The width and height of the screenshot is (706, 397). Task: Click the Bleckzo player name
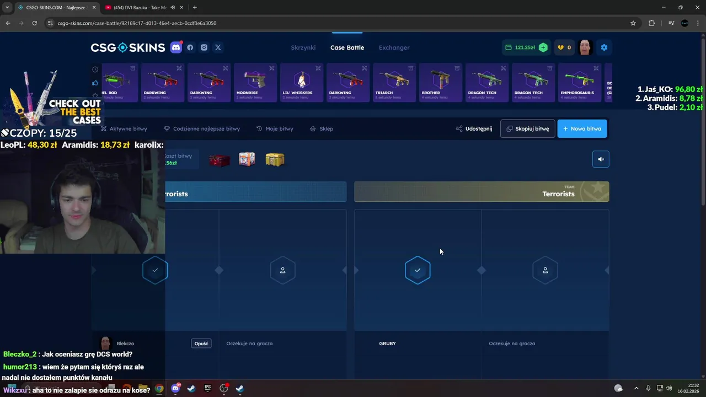(125, 344)
